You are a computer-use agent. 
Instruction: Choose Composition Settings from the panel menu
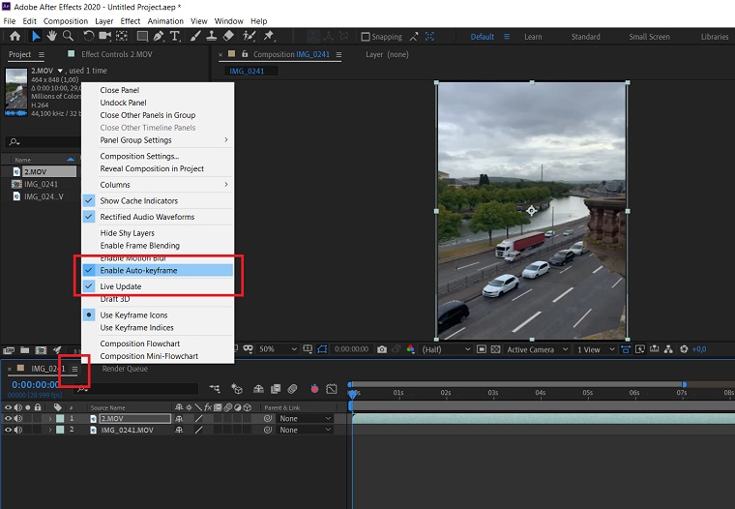click(139, 156)
